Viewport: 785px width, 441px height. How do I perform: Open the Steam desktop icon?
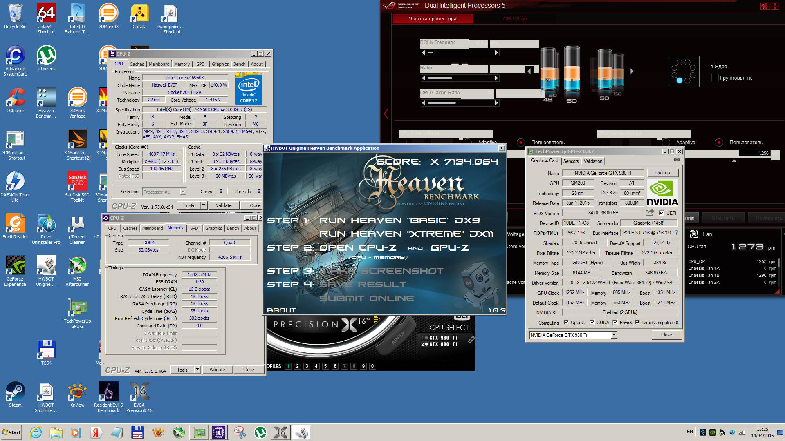15,394
